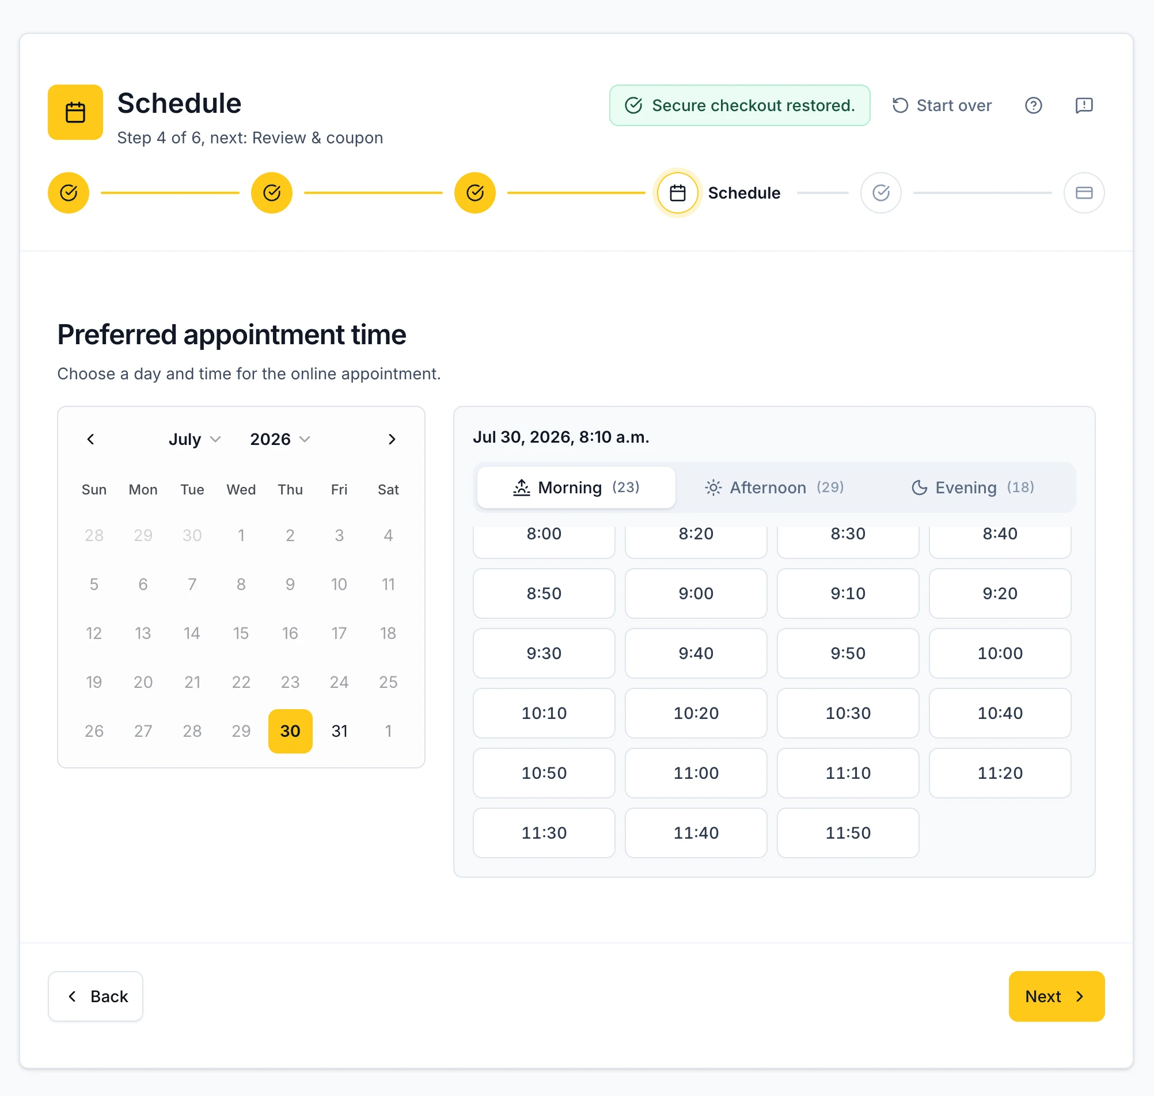Screen dimensions: 1154x1096
Task: Click the second completed step circle
Action: coord(272,193)
